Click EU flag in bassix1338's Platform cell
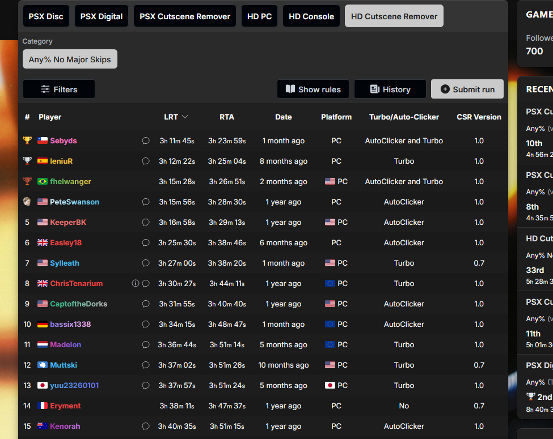 coord(330,324)
